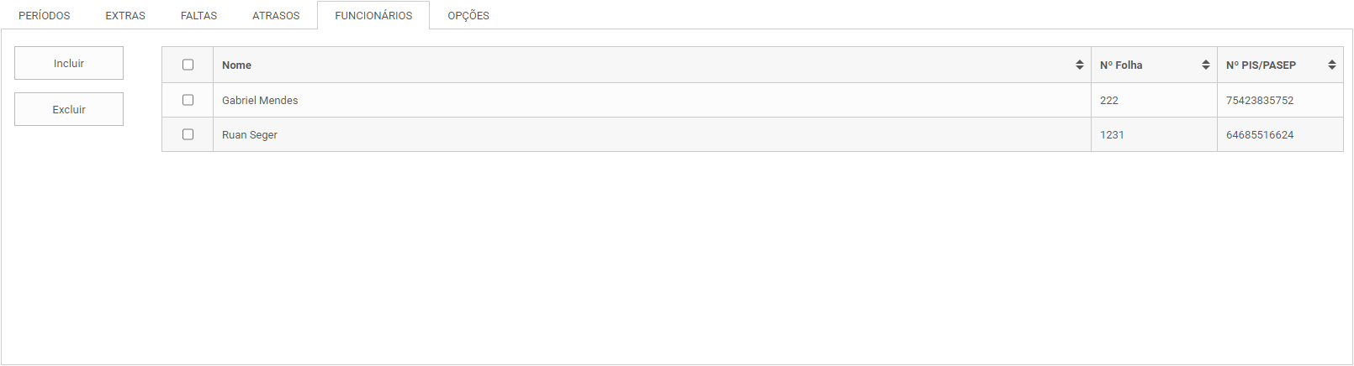Viewport: 1354px width, 366px height.
Task: Check the Ruan Seger row checkbox
Action: [x=188, y=134]
